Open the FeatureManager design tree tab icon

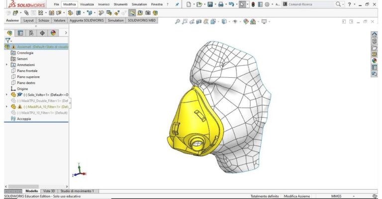click(9, 33)
